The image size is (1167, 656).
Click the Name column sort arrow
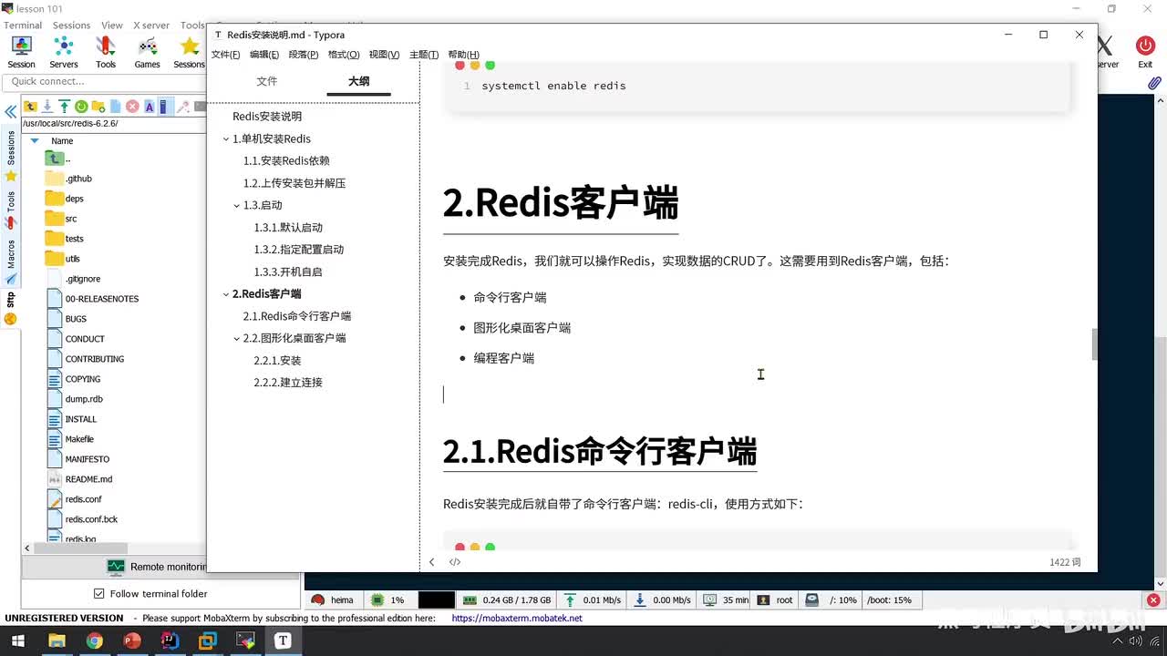(x=35, y=141)
